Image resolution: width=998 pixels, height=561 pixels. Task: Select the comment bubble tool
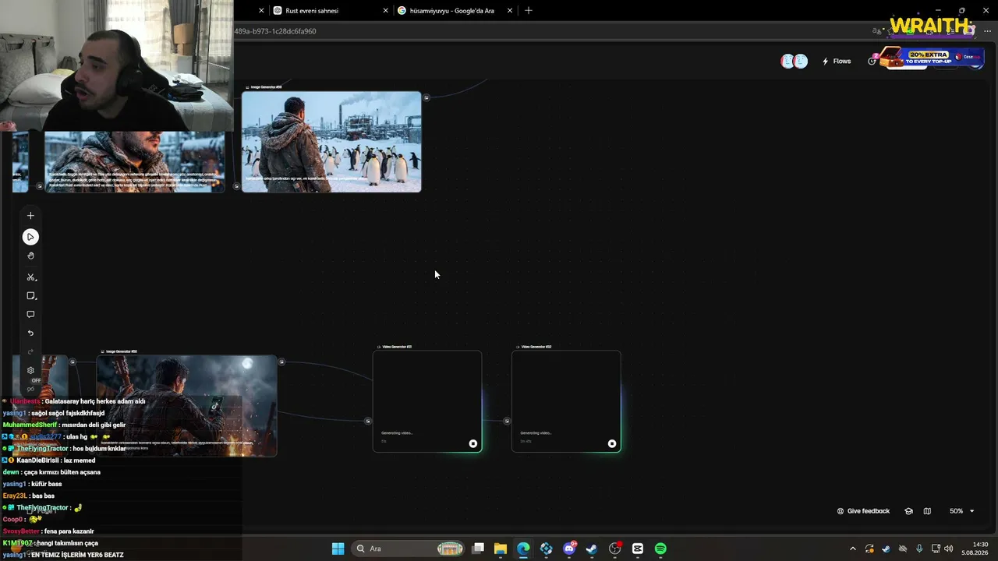(30, 315)
